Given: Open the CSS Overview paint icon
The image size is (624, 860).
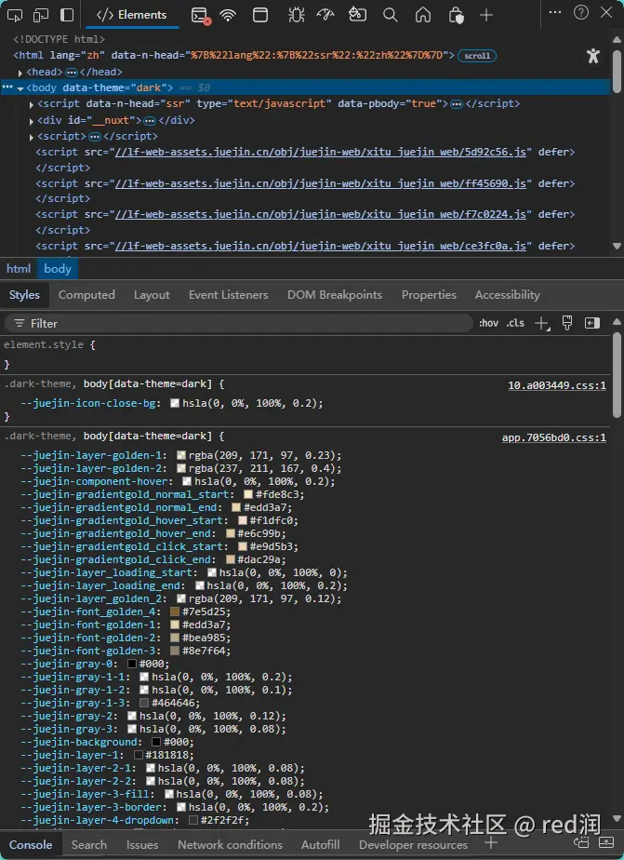Looking at the screenshot, I should (x=357, y=14).
